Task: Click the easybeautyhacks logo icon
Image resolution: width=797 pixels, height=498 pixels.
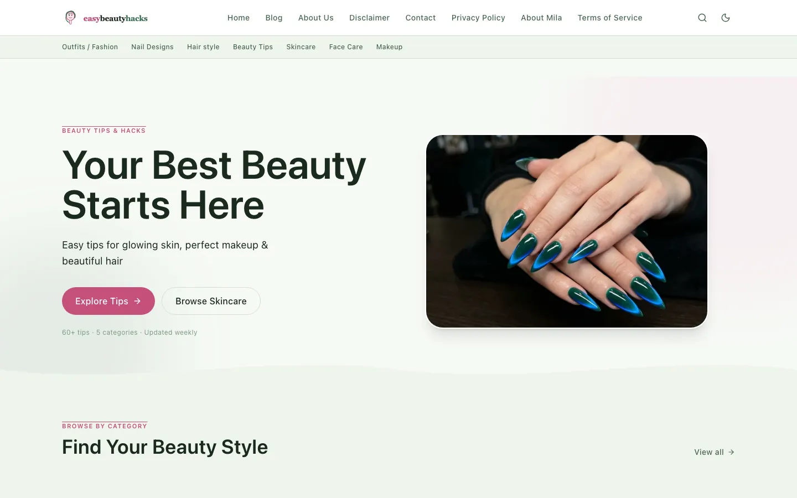Action: click(x=70, y=18)
